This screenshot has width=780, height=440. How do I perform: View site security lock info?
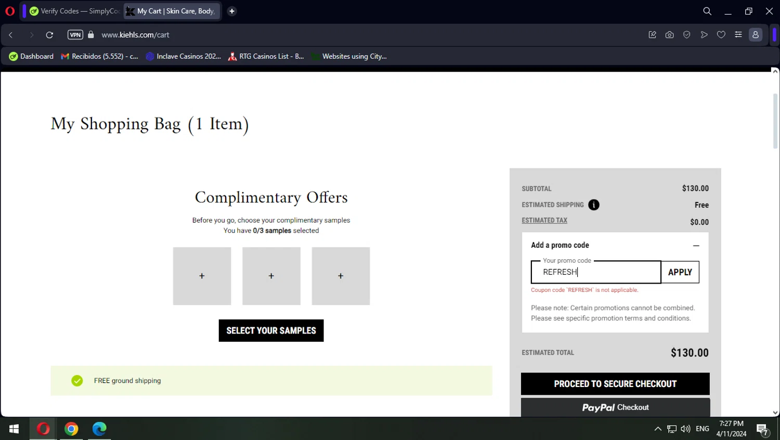tap(91, 35)
